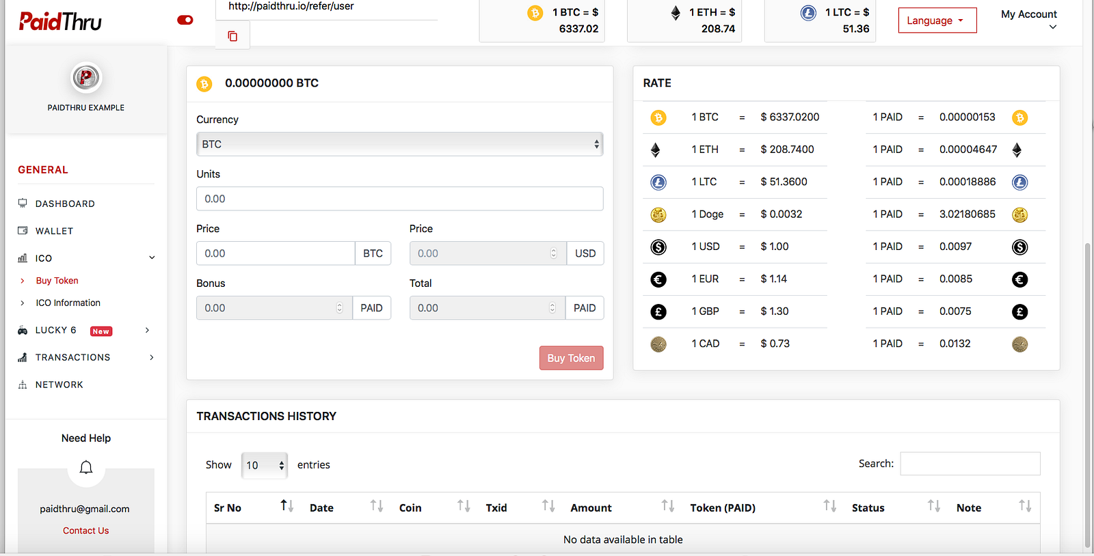This screenshot has height=556, width=1094.
Task: Sort table by Status column
Action: pyautogui.click(x=896, y=508)
